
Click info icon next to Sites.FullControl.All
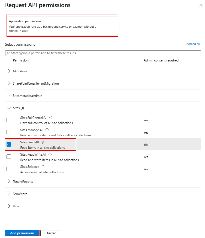click(x=51, y=118)
